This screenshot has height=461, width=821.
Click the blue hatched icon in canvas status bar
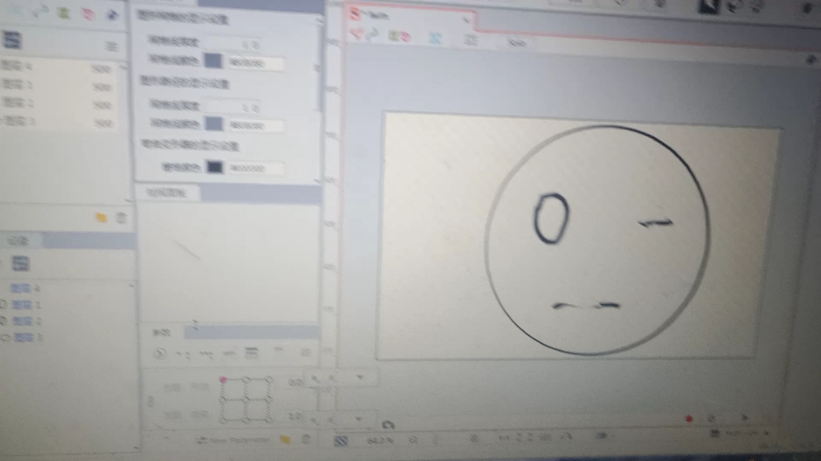pyautogui.click(x=341, y=441)
